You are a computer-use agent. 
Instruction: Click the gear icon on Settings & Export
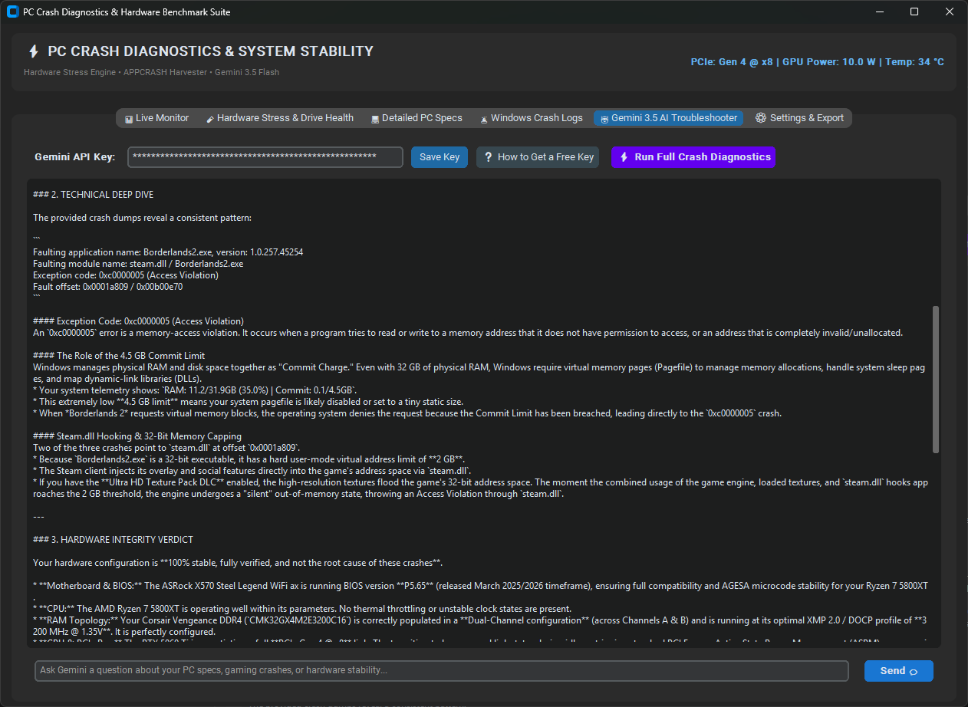(761, 118)
